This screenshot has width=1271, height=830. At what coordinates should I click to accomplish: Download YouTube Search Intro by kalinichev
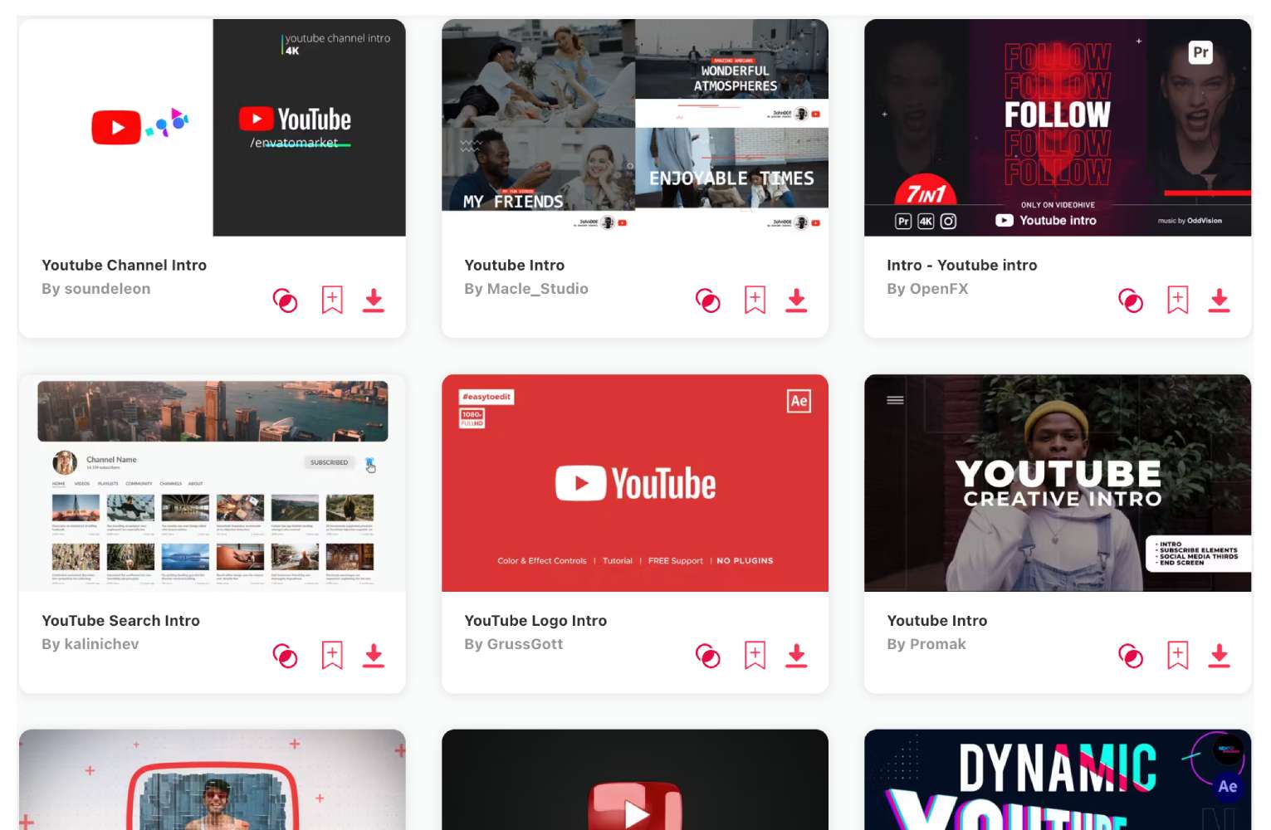tap(374, 655)
